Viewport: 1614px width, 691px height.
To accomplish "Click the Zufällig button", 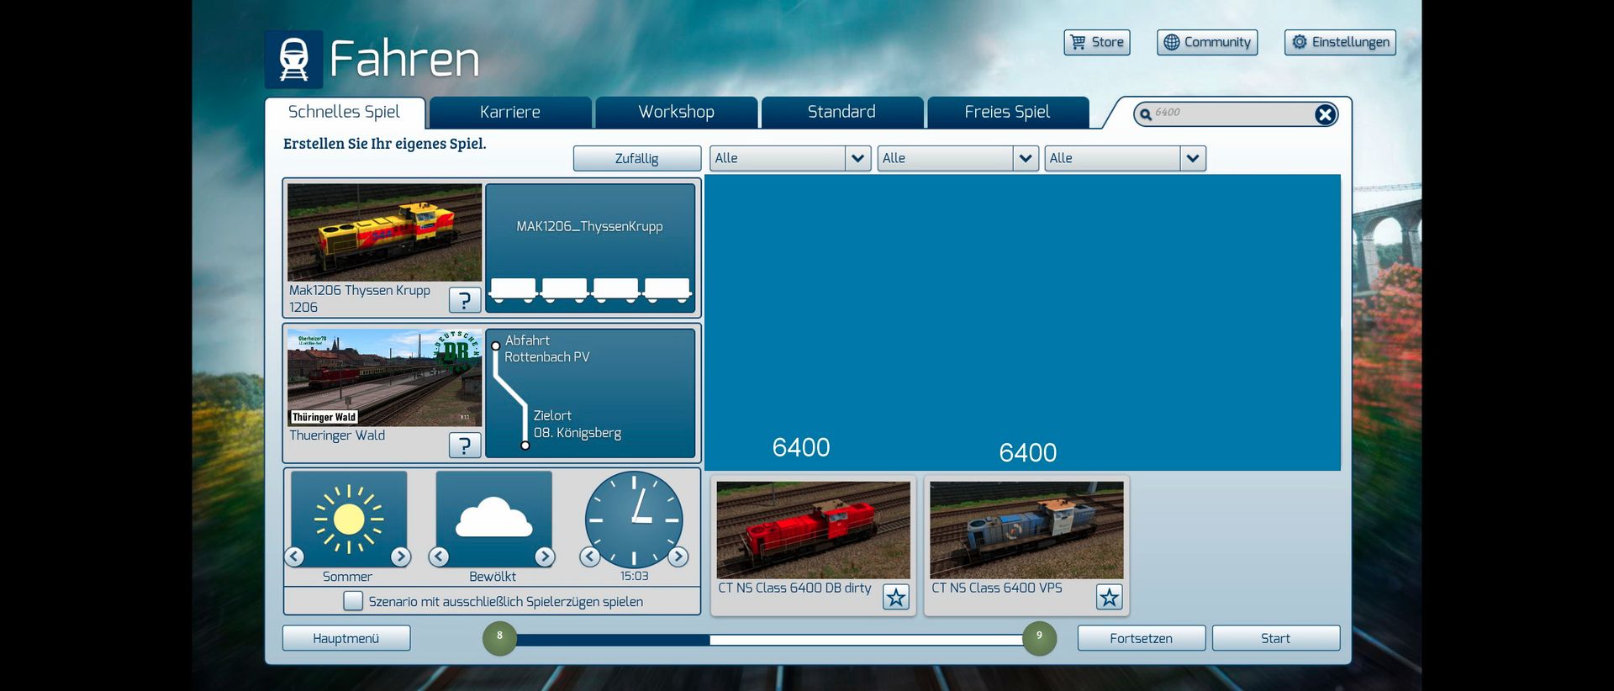I will point(637,158).
